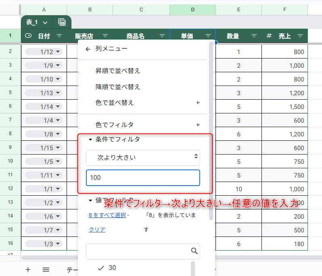The width and height of the screenshot is (322, 276).
Task: Open filter icon in 商品名 column header
Action: click(162, 36)
